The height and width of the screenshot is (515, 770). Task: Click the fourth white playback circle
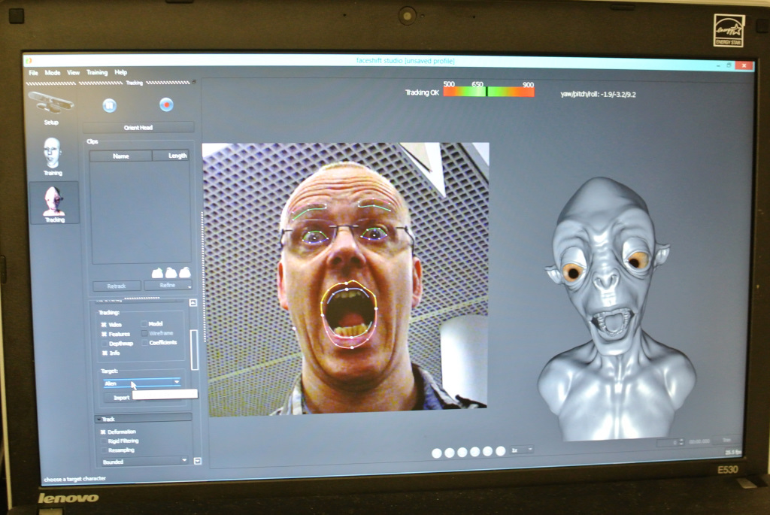[x=475, y=452]
